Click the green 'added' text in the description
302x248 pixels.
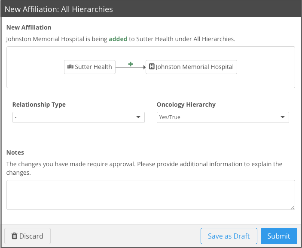(x=118, y=39)
